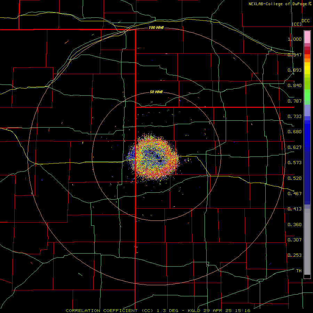The width and height of the screenshot is (313, 313).
Task: Click the 0.520 scale value
Action: pos(295,178)
